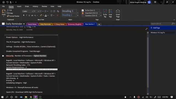This screenshot has height=99, width=176.
Task: Decrease indent position
Action: 51,11
